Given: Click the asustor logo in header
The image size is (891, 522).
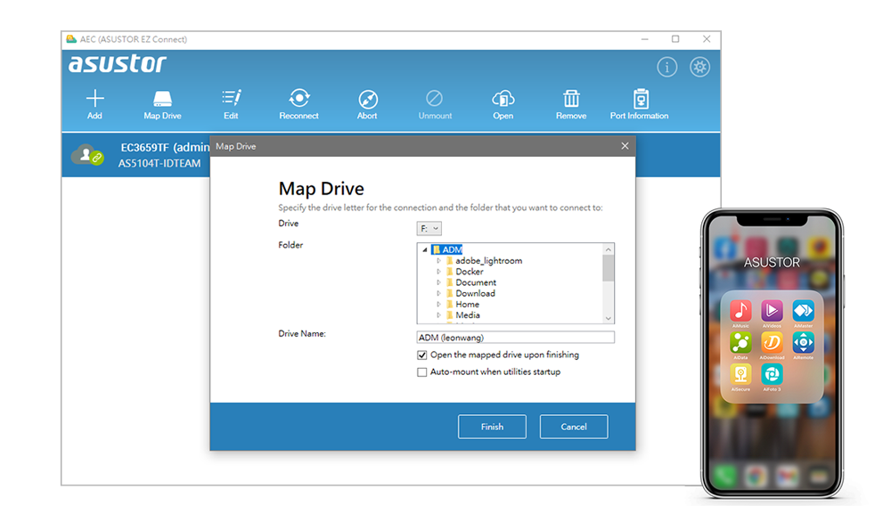Looking at the screenshot, I should (x=118, y=63).
